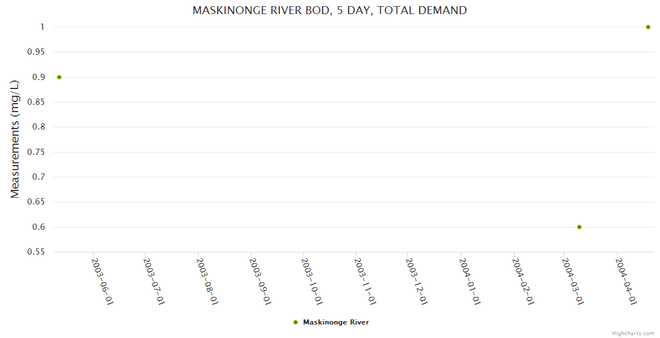This screenshot has width=660, height=338.
Task: Click the 0.65 y-axis tick label
Action: (36, 202)
